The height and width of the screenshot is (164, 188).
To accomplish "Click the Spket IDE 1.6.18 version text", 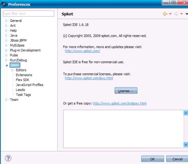I will pos(76,25).
